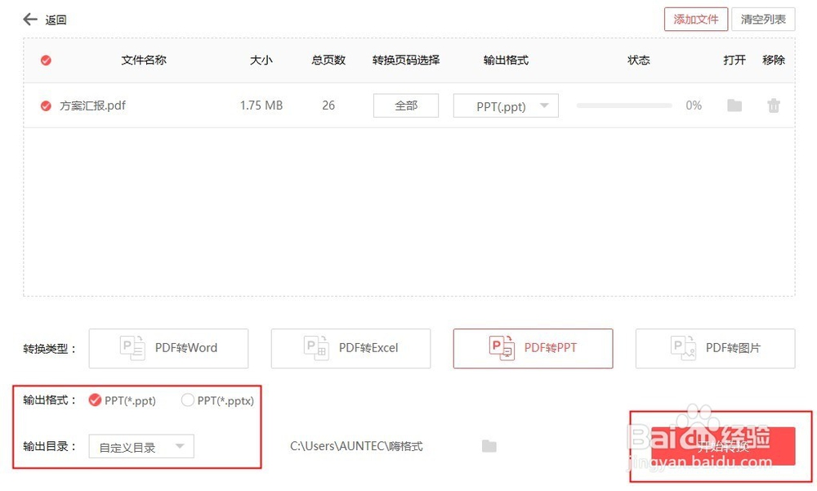Toggle the checkbox for 方案汇报.pdf
This screenshot has width=817, height=491.
click(x=46, y=105)
